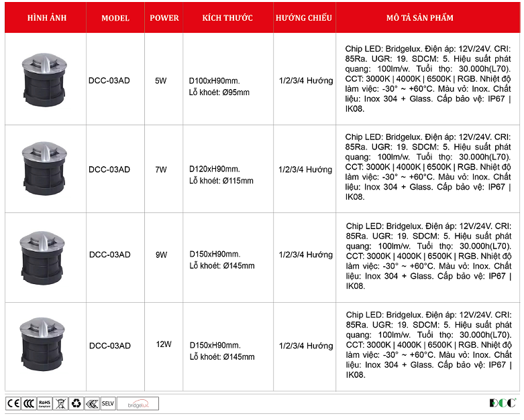The image size is (524, 420).
Task: Click the RoHS Compliant badge
Action: (x=44, y=403)
